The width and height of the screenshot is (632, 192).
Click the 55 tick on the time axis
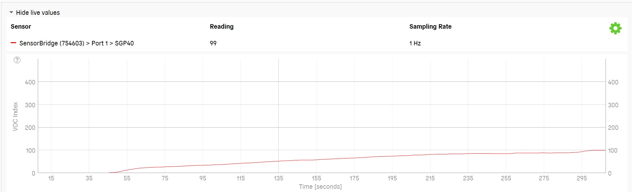(127, 178)
